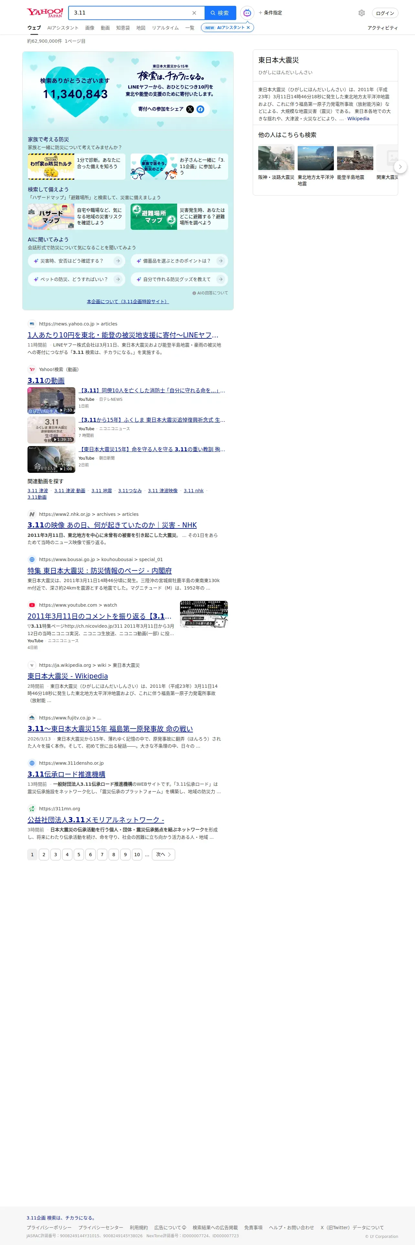Go to results page 2
The height and width of the screenshot is (1245, 415).
click(44, 855)
